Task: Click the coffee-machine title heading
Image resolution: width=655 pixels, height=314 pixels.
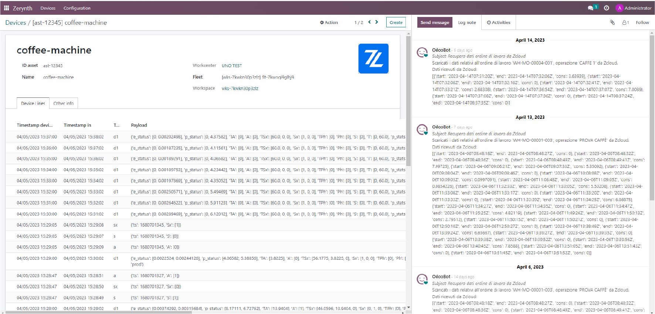Action: (x=54, y=50)
